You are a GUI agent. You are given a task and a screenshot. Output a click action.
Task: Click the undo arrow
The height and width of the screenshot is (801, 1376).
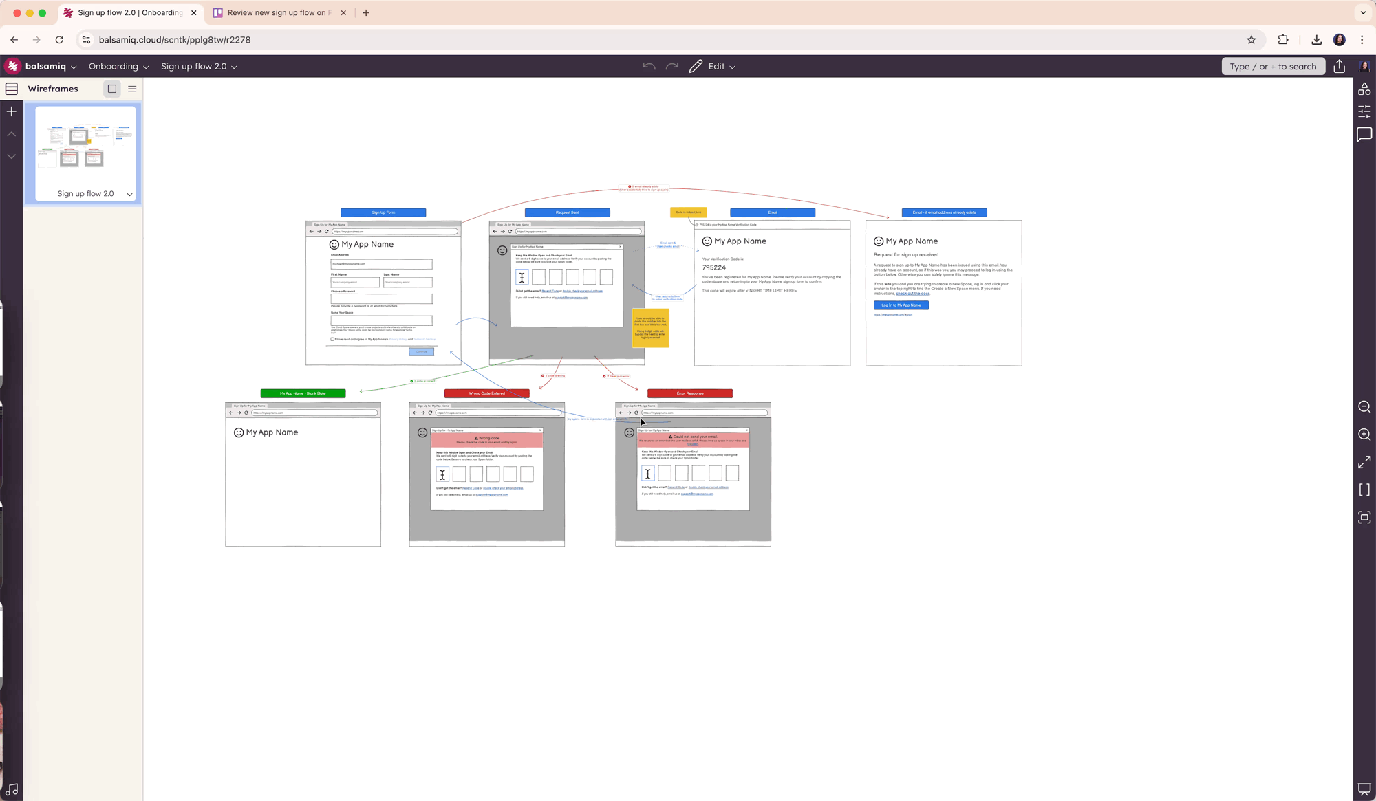[x=649, y=67]
